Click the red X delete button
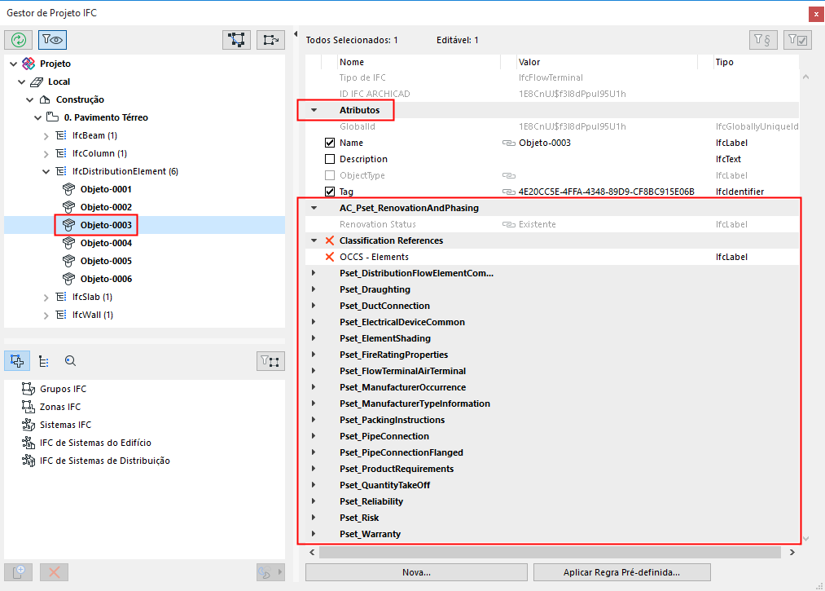 54,572
